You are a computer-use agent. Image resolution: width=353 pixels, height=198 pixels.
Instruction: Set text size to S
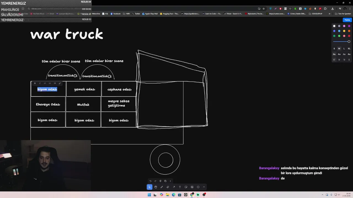point(334,49)
